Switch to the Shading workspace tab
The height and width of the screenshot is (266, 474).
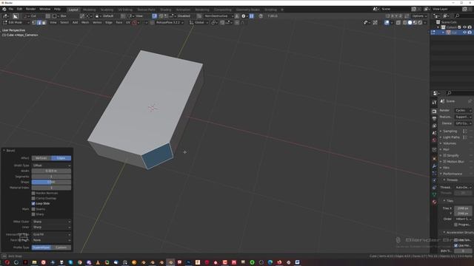(165, 10)
